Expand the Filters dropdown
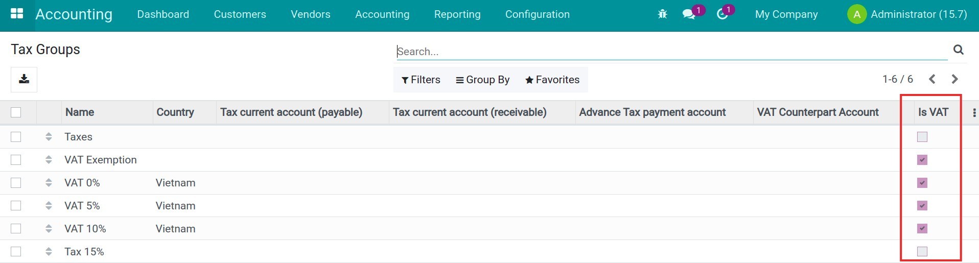 [x=421, y=80]
